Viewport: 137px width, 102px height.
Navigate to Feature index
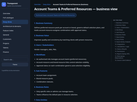pos(15,31)
